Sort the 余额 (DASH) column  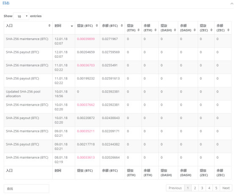pos(195,30)
